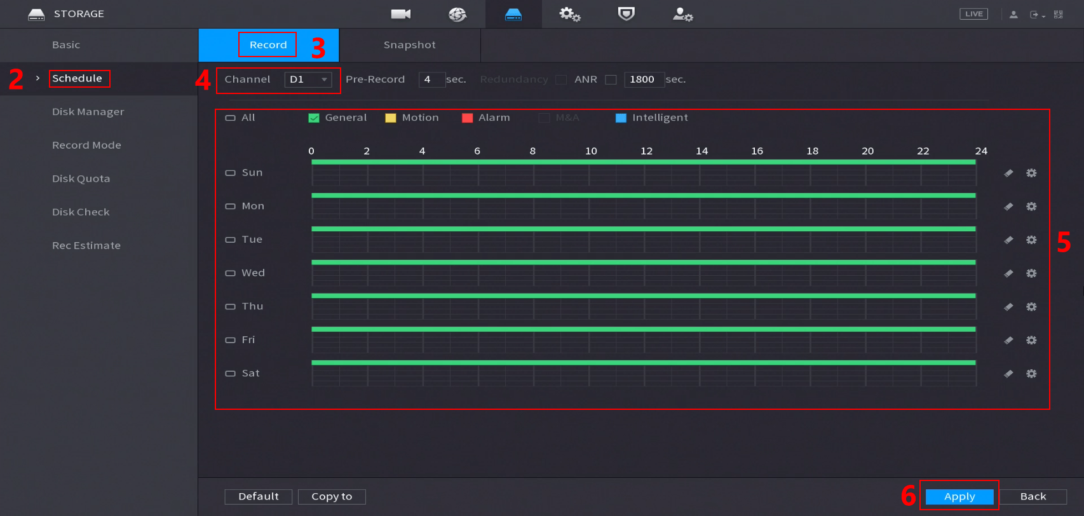Open the Channel D1 dropdown
This screenshot has height=516, width=1084.
[308, 79]
